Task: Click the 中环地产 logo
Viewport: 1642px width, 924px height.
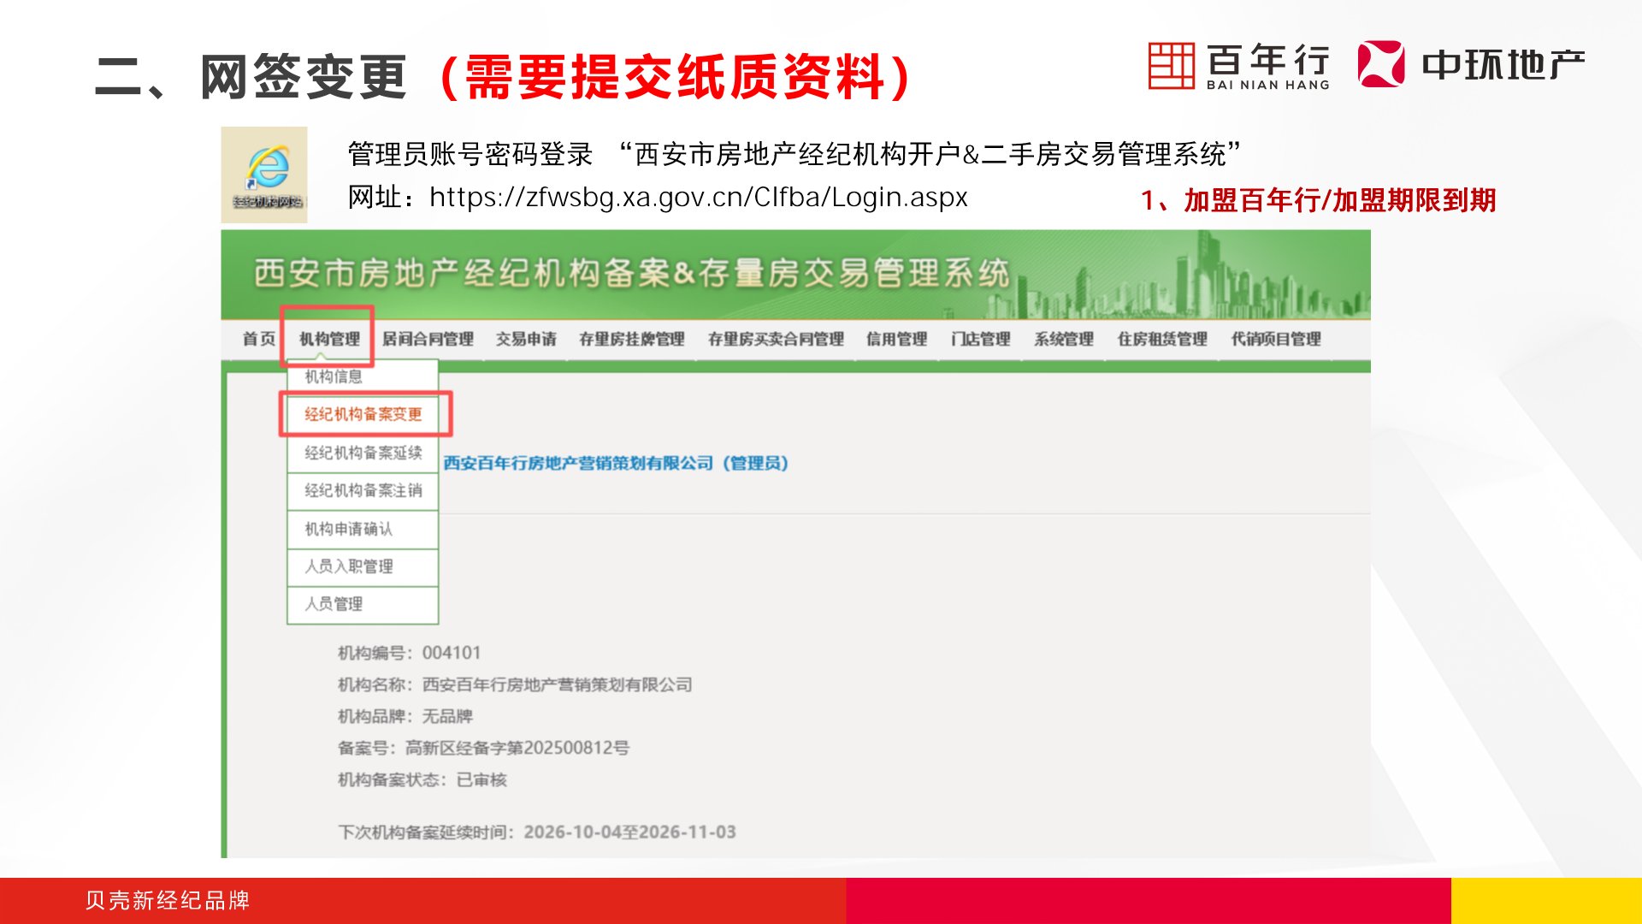Action: coord(1471,64)
